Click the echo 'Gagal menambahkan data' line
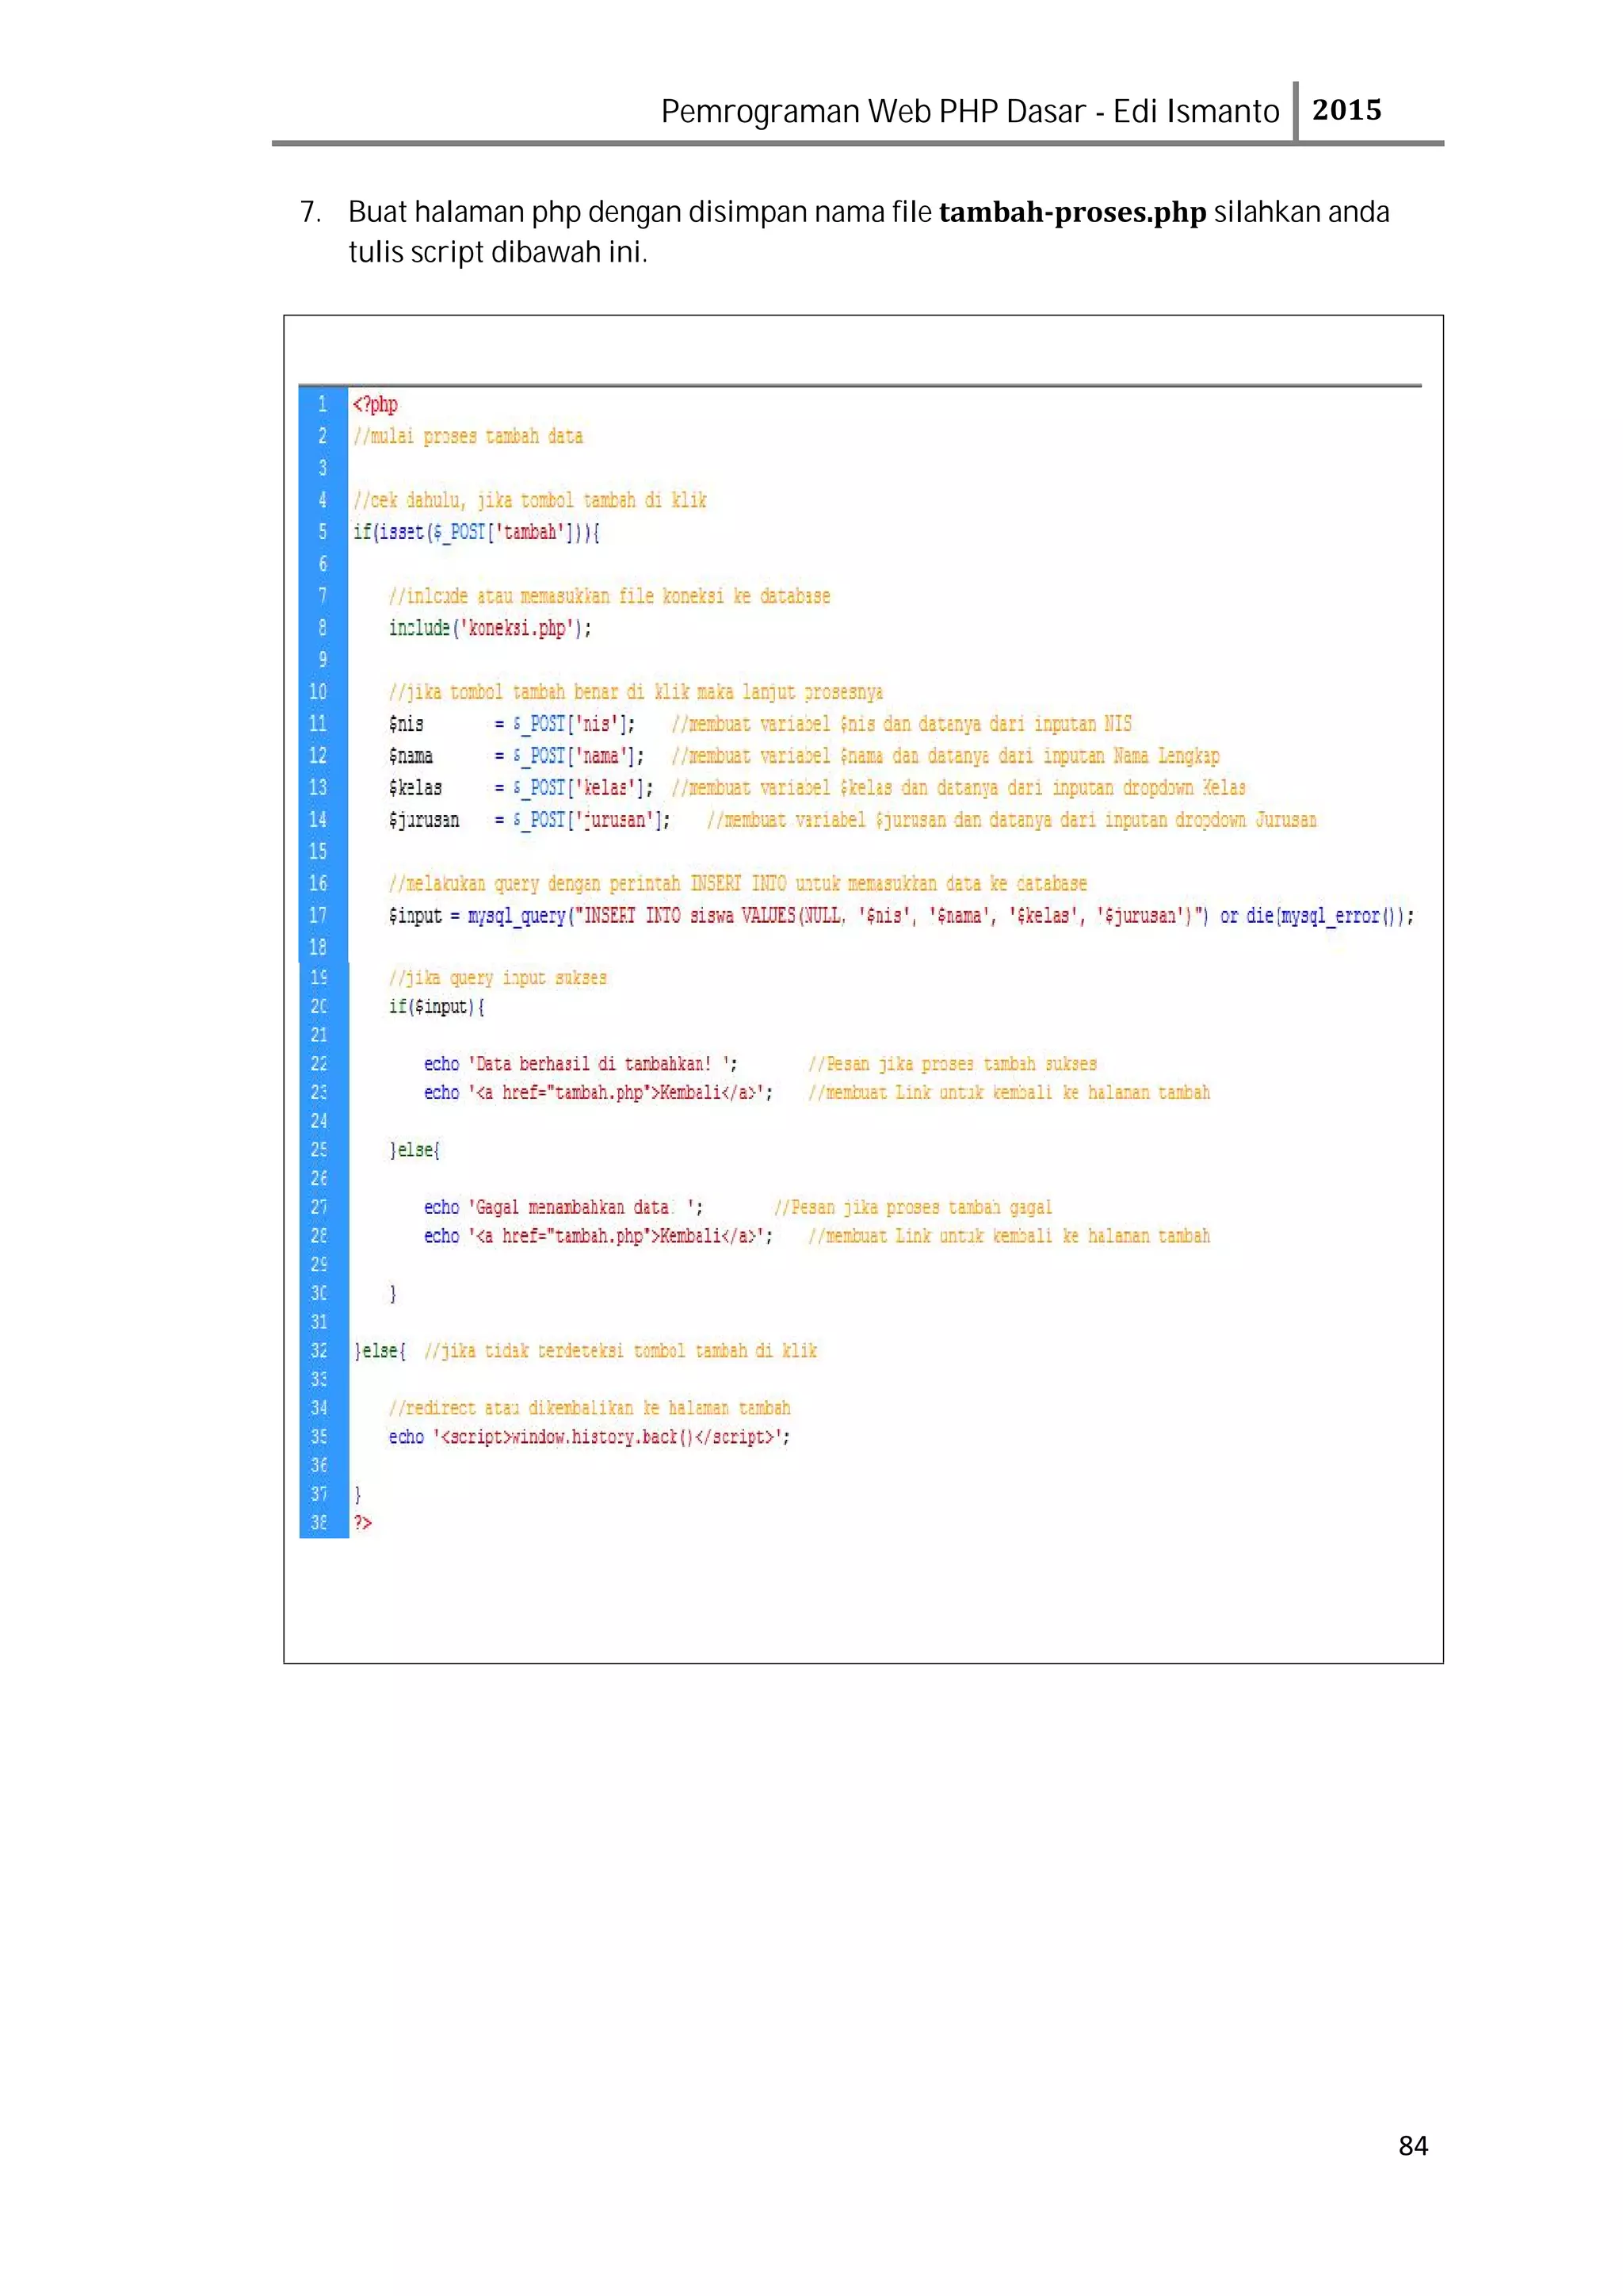The image size is (1623, 2296). [x=563, y=1208]
